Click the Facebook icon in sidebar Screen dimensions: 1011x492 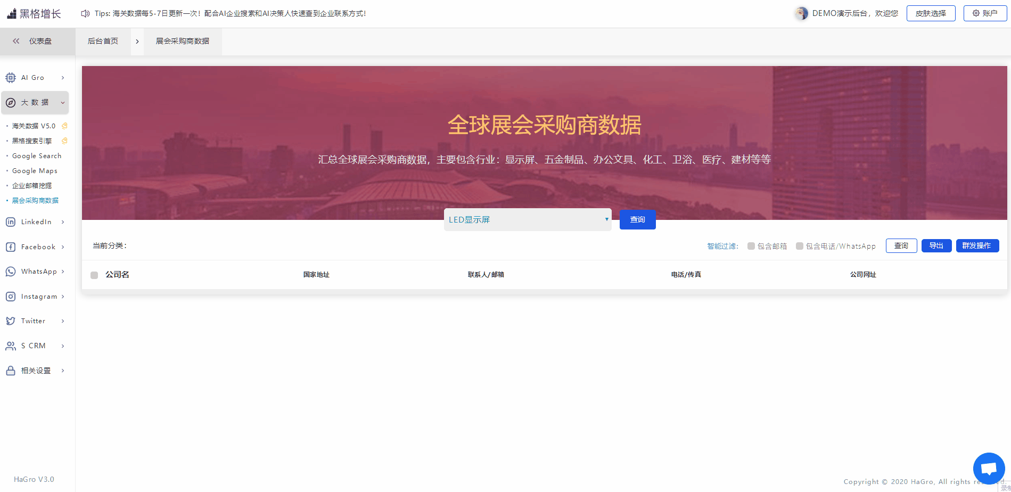[x=11, y=247]
